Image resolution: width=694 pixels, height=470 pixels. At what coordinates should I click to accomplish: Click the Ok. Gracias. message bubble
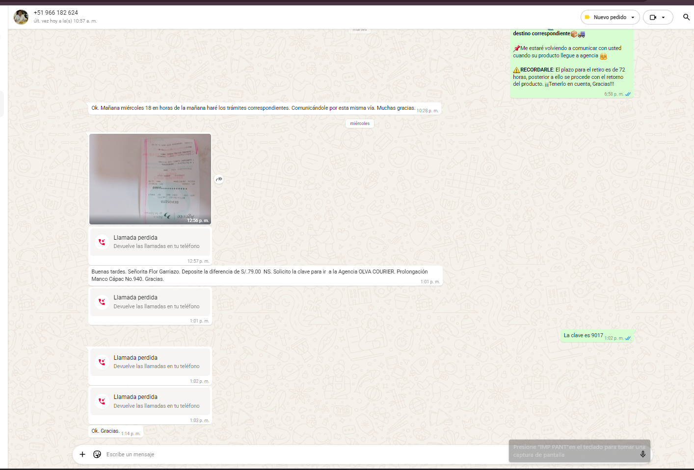(x=106, y=431)
